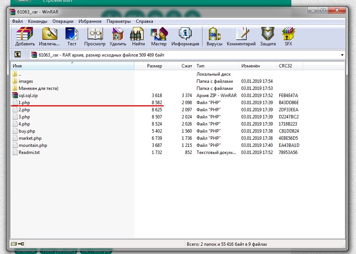Open the Комментарий comment tool
The image size is (356, 254).
241,37
